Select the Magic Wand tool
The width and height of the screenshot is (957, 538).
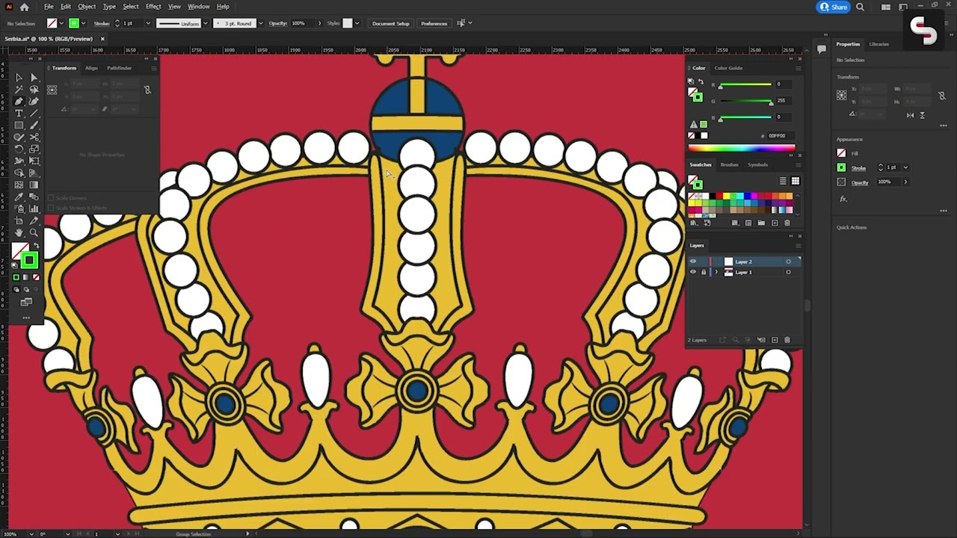point(19,90)
